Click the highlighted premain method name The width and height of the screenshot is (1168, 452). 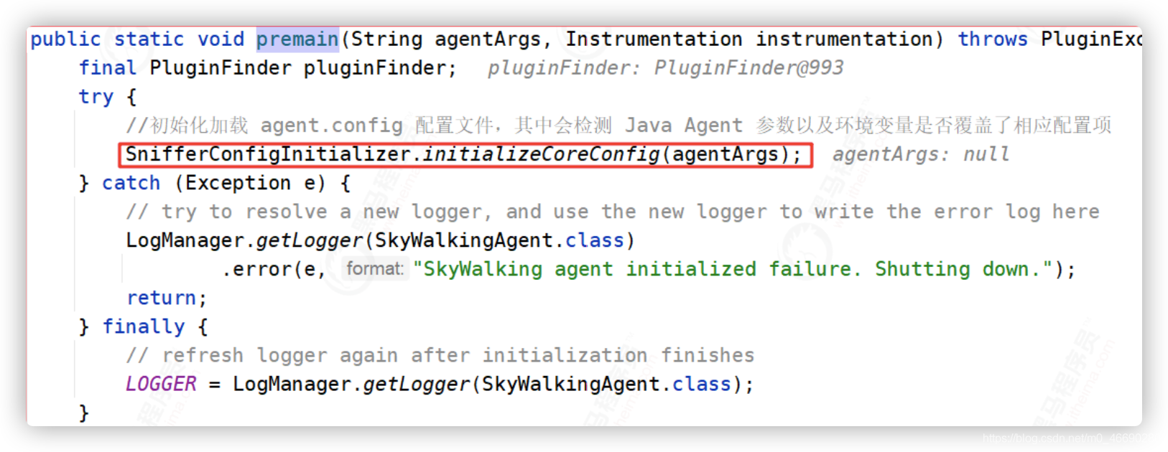click(x=297, y=39)
